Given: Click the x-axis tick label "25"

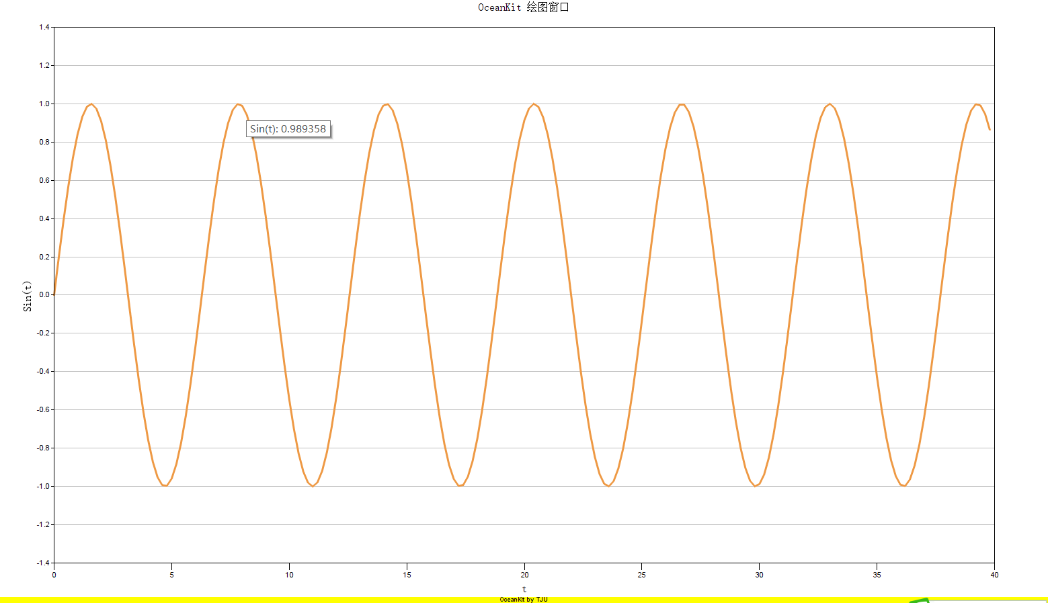Looking at the screenshot, I should 642,575.
